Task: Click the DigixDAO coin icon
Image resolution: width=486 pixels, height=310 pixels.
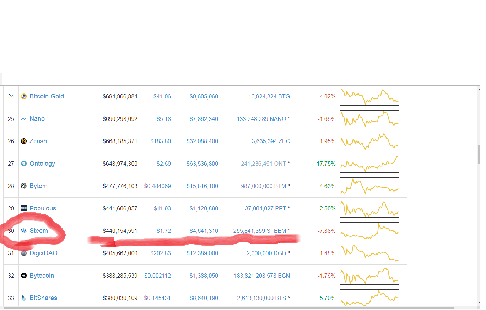Action: point(24,253)
